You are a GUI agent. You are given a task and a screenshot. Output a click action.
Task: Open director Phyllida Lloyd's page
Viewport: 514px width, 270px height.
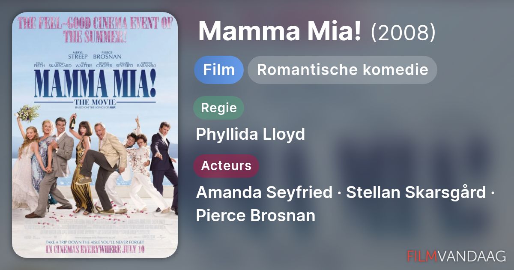click(251, 134)
